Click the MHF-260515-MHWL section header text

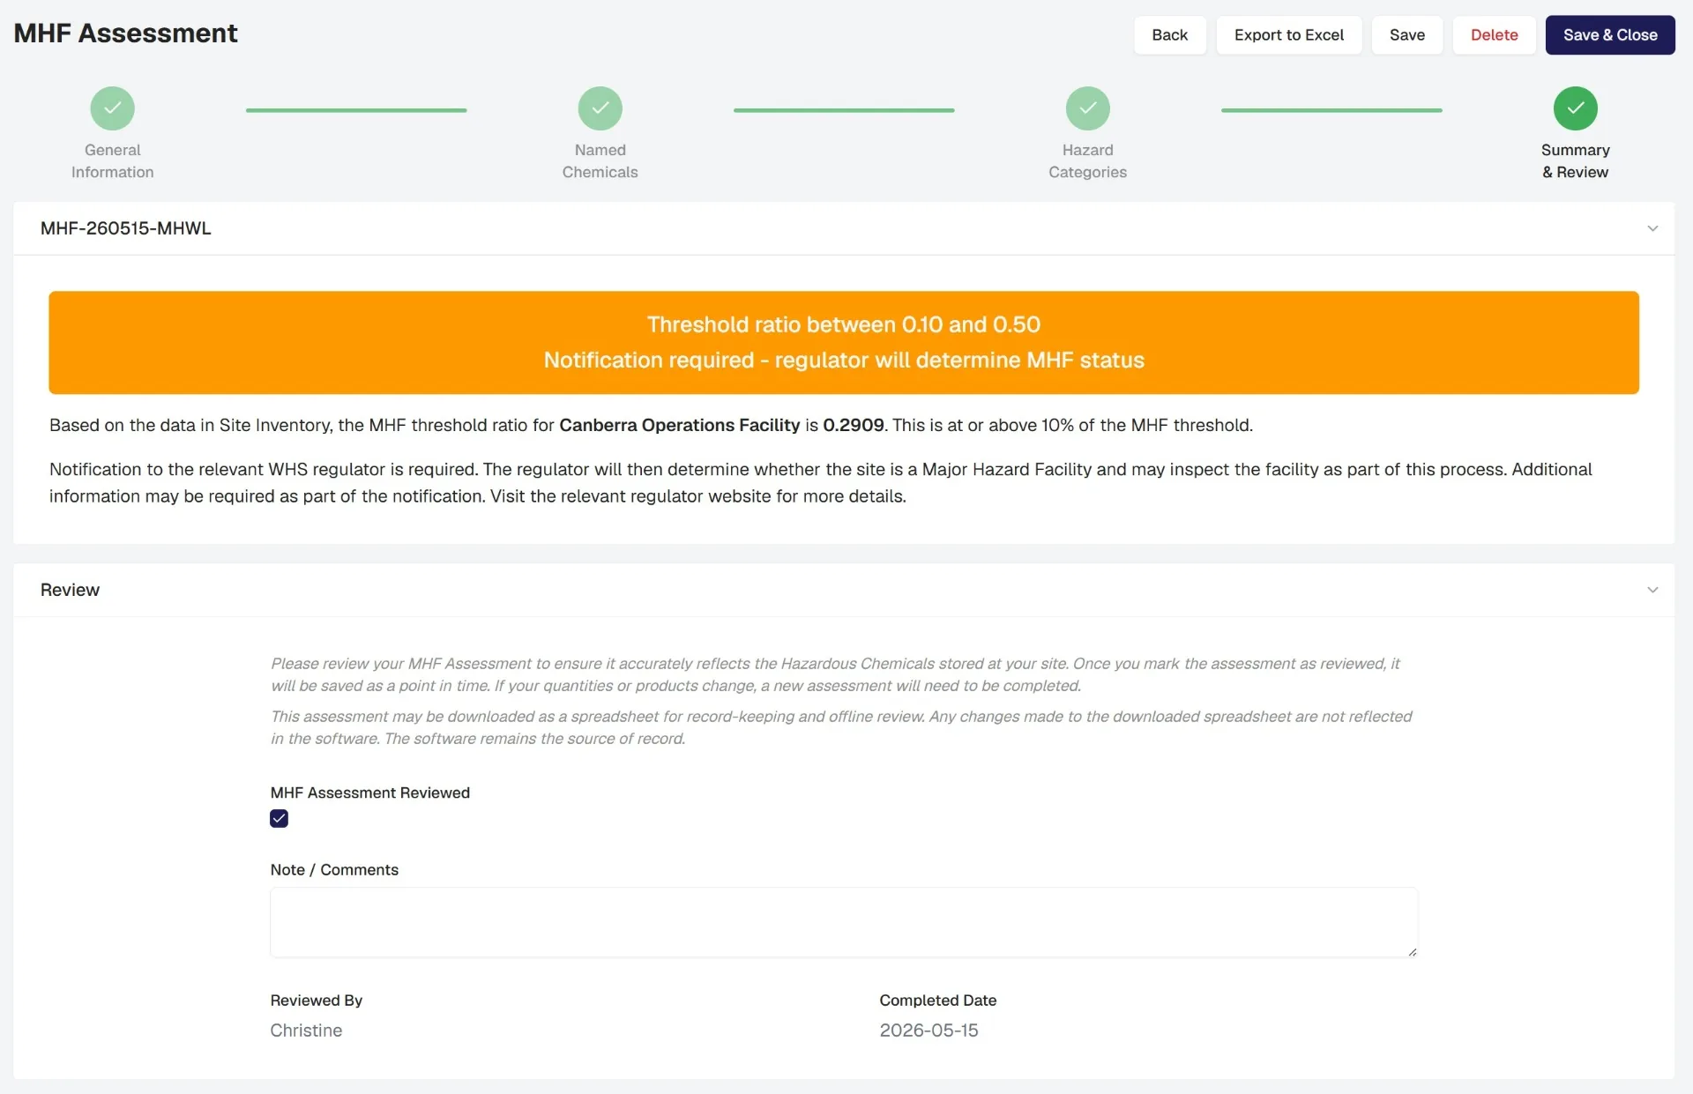point(125,228)
